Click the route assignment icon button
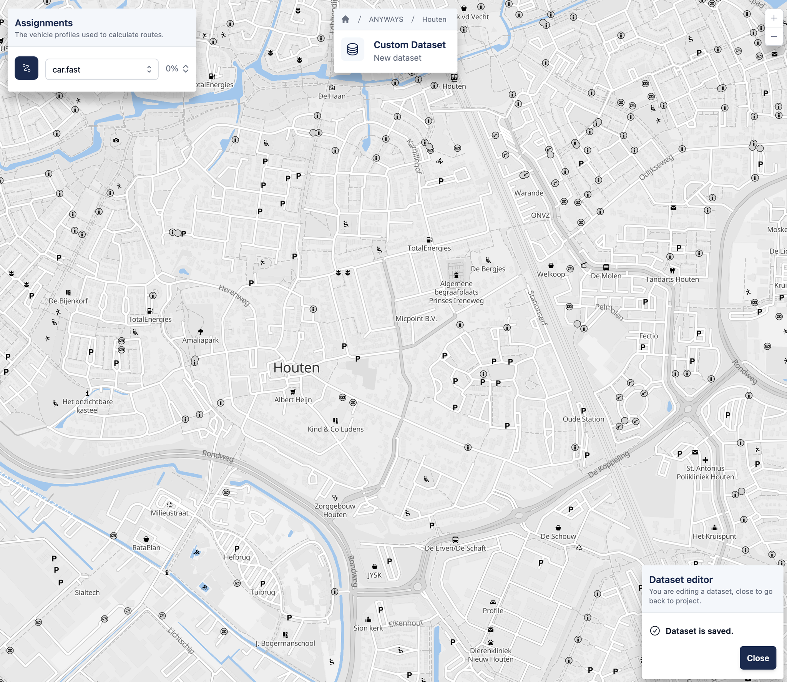787x682 pixels. coord(27,68)
